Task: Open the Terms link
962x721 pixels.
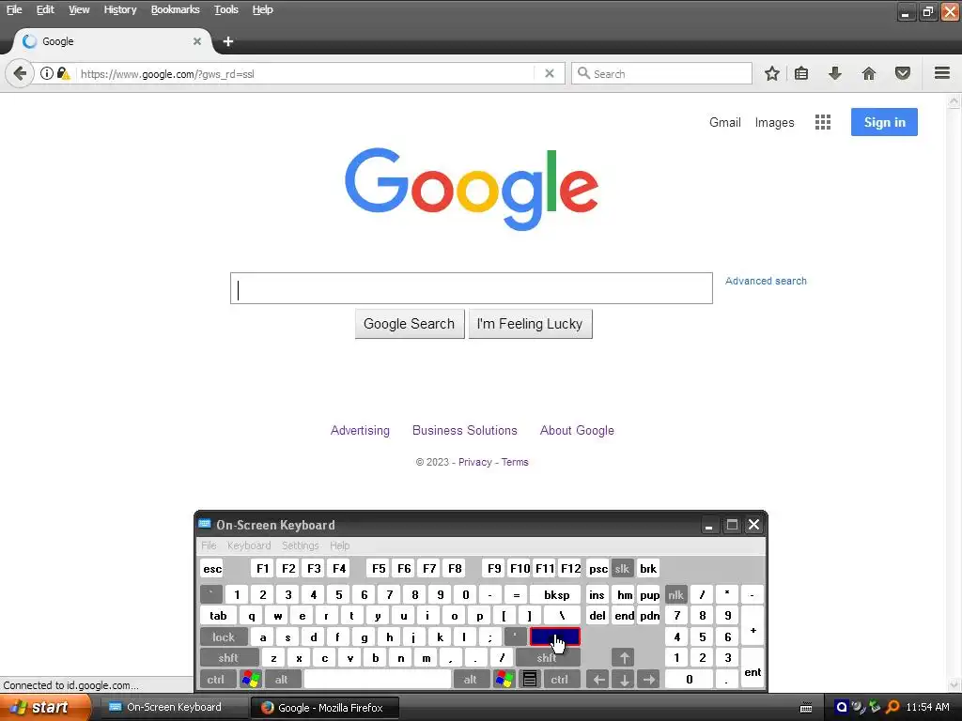Action: (x=515, y=462)
